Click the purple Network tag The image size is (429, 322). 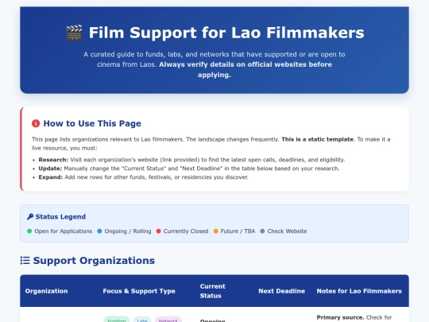pyautogui.click(x=168, y=320)
